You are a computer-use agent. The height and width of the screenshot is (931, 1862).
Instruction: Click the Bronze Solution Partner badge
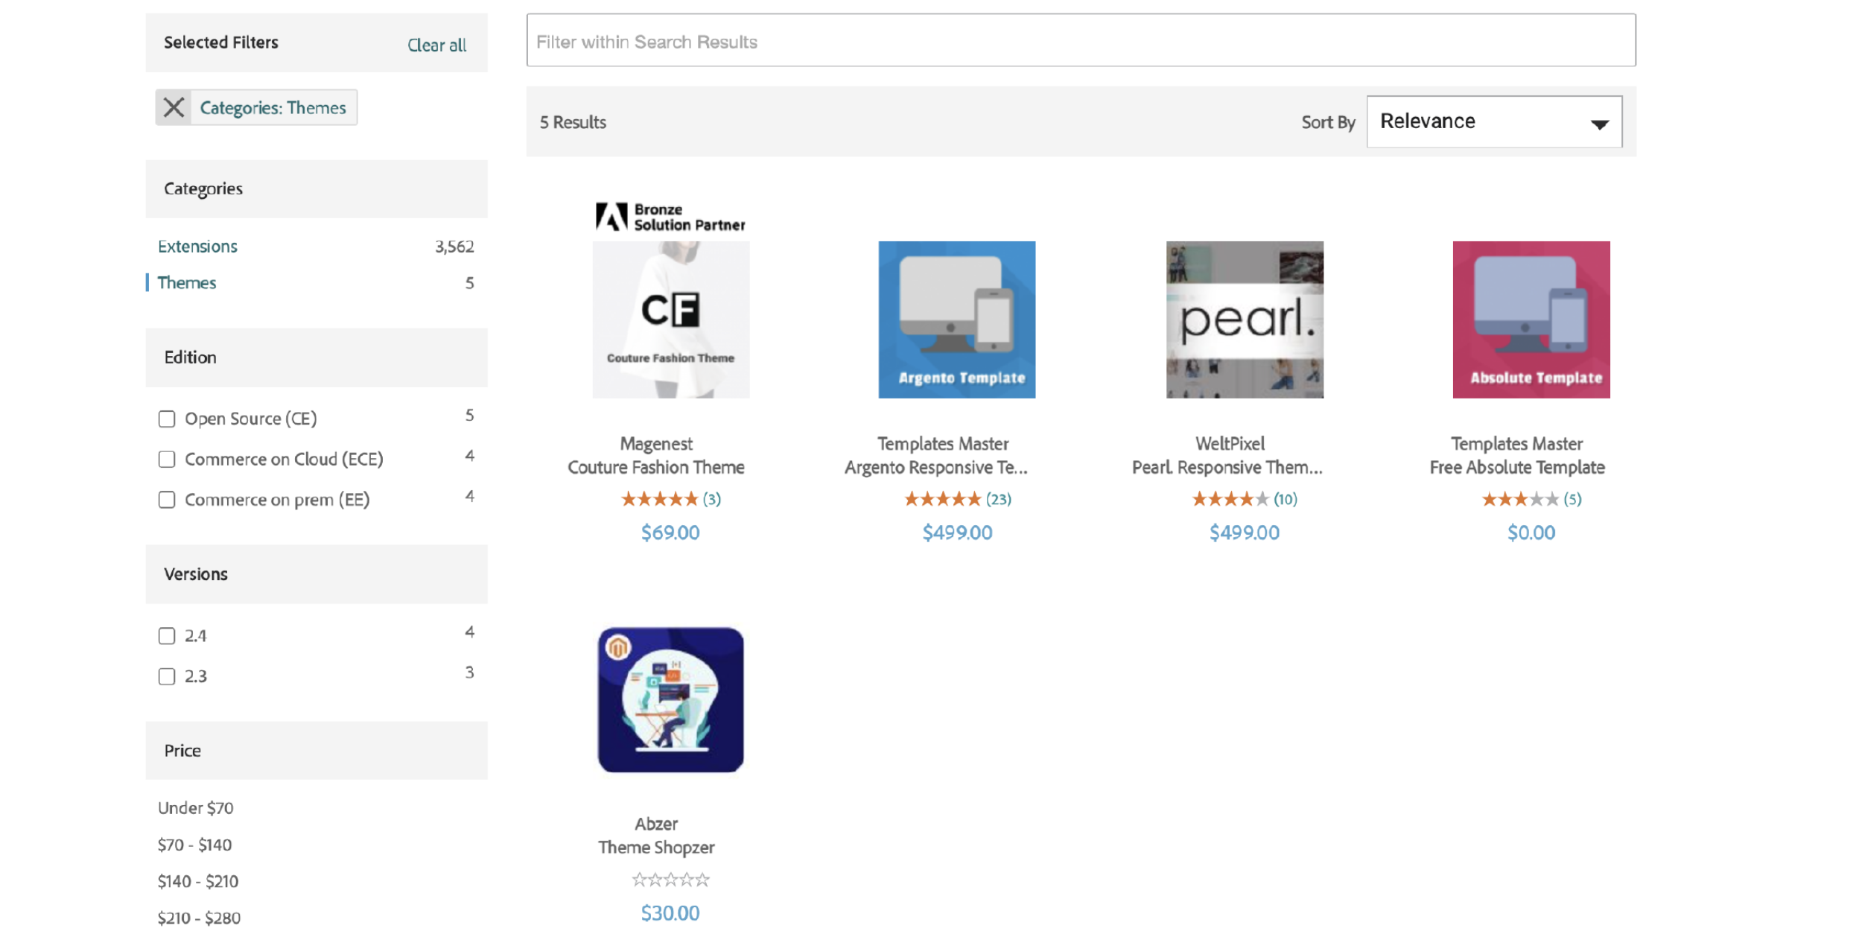point(670,217)
